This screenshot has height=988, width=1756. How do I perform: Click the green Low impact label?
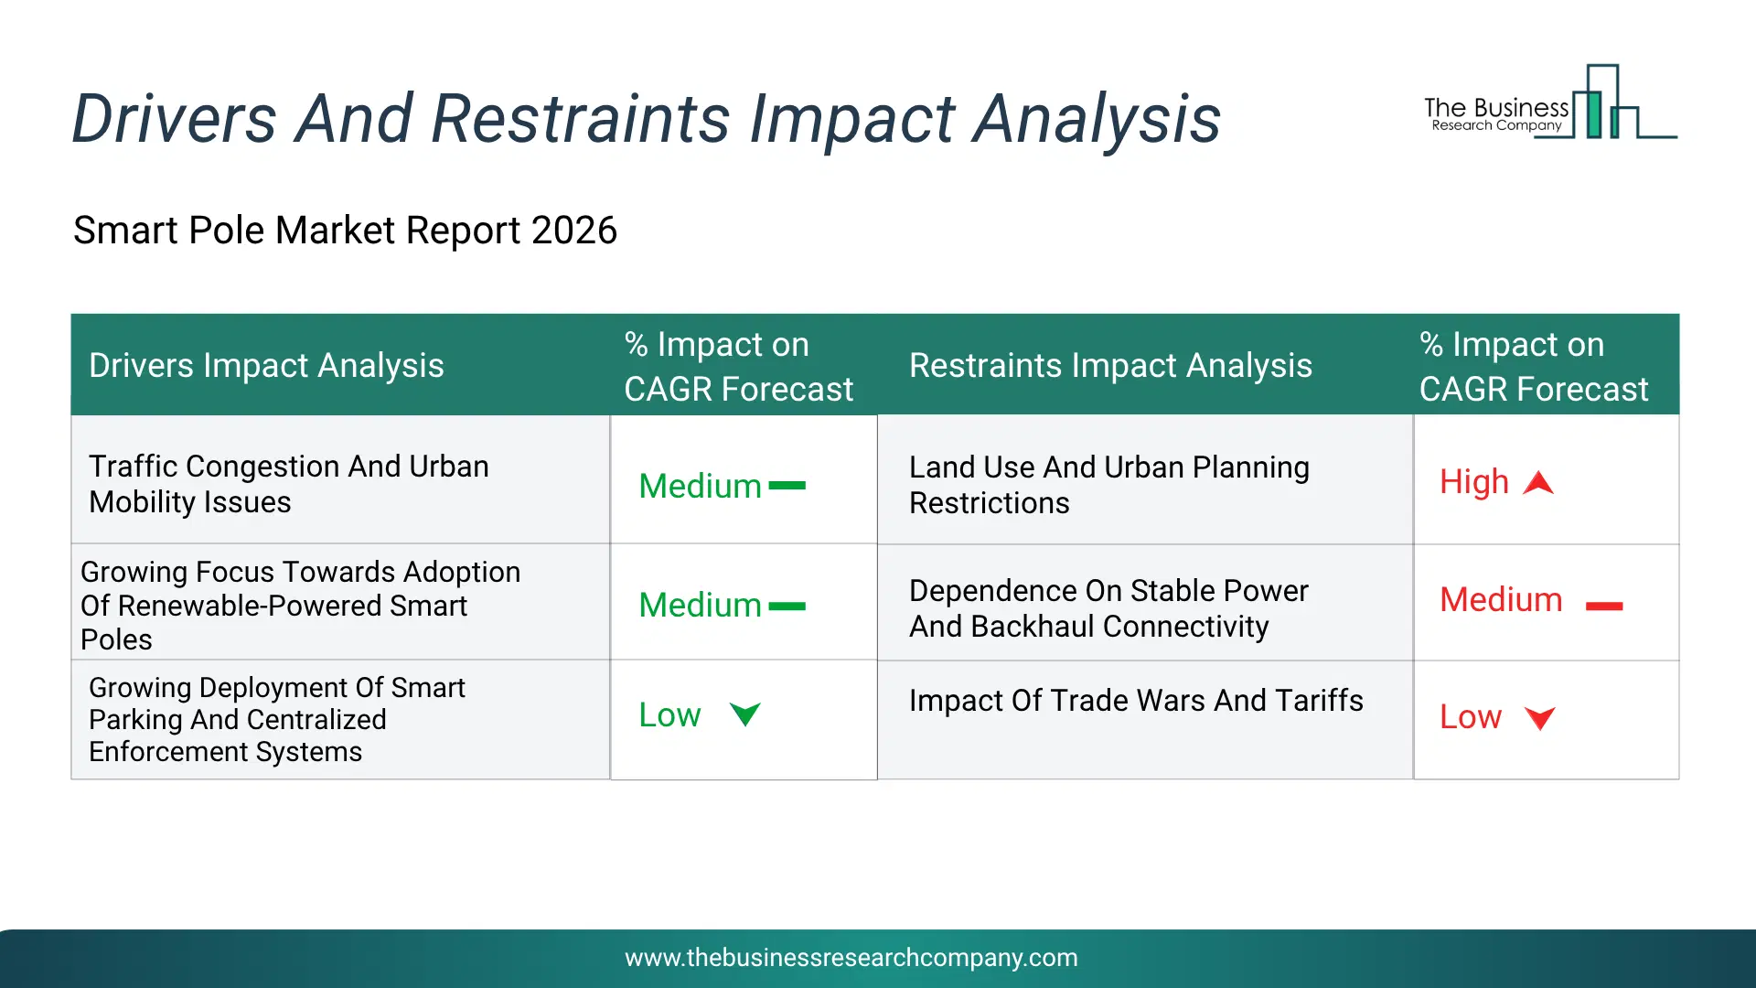click(x=670, y=714)
